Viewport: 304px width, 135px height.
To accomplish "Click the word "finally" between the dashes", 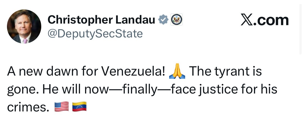I will click(140, 90).
